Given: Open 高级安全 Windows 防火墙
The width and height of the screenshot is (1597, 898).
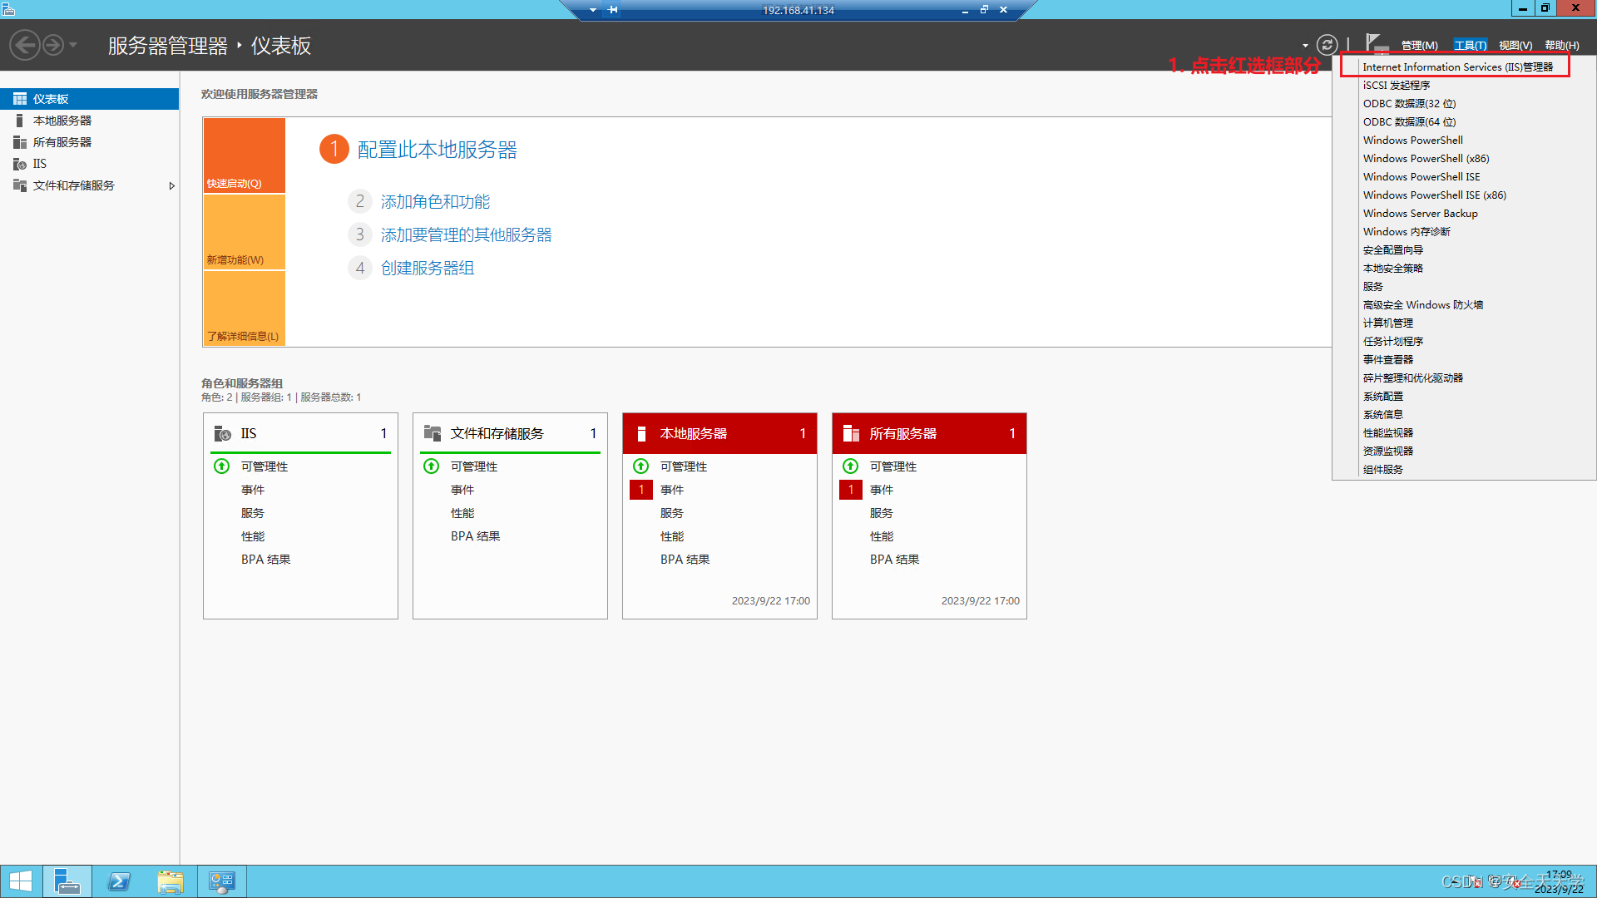Looking at the screenshot, I should click(1423, 305).
